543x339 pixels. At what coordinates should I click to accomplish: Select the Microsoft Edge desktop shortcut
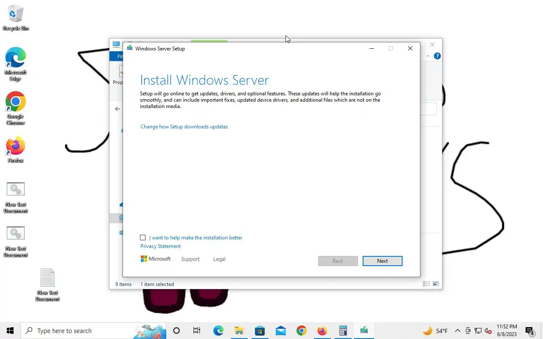coord(16,64)
